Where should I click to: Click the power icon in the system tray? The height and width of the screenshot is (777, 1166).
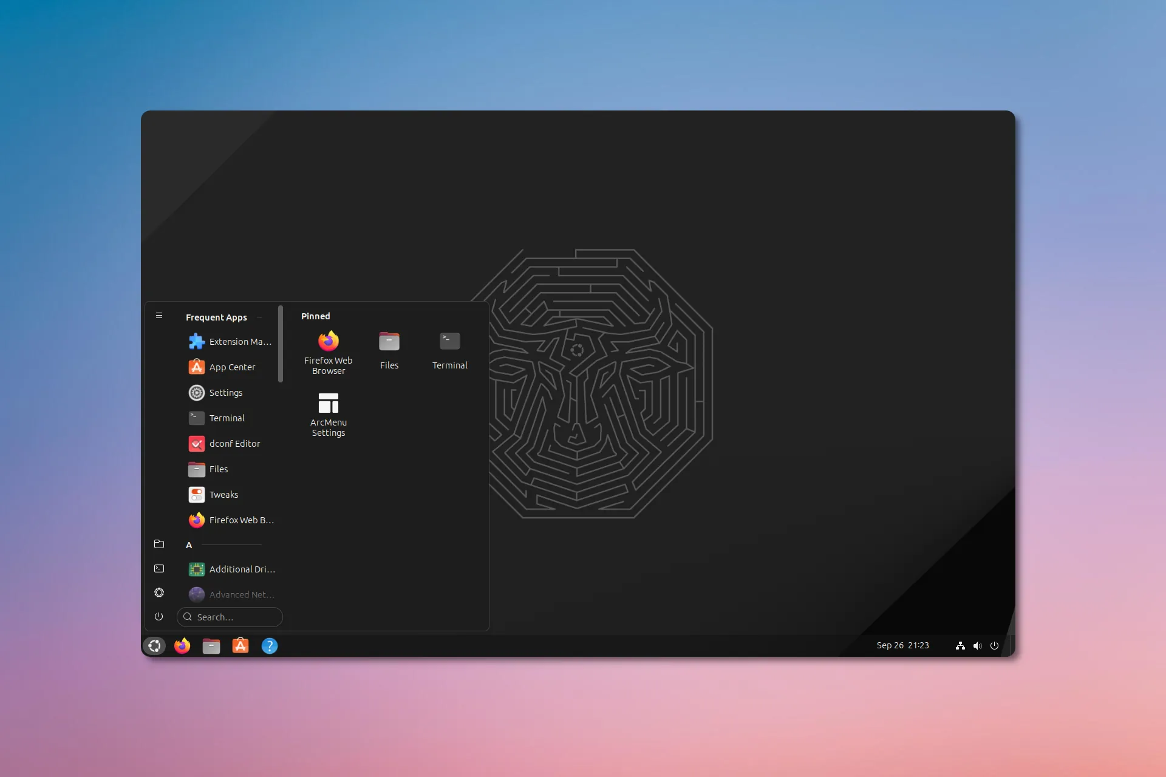994,645
